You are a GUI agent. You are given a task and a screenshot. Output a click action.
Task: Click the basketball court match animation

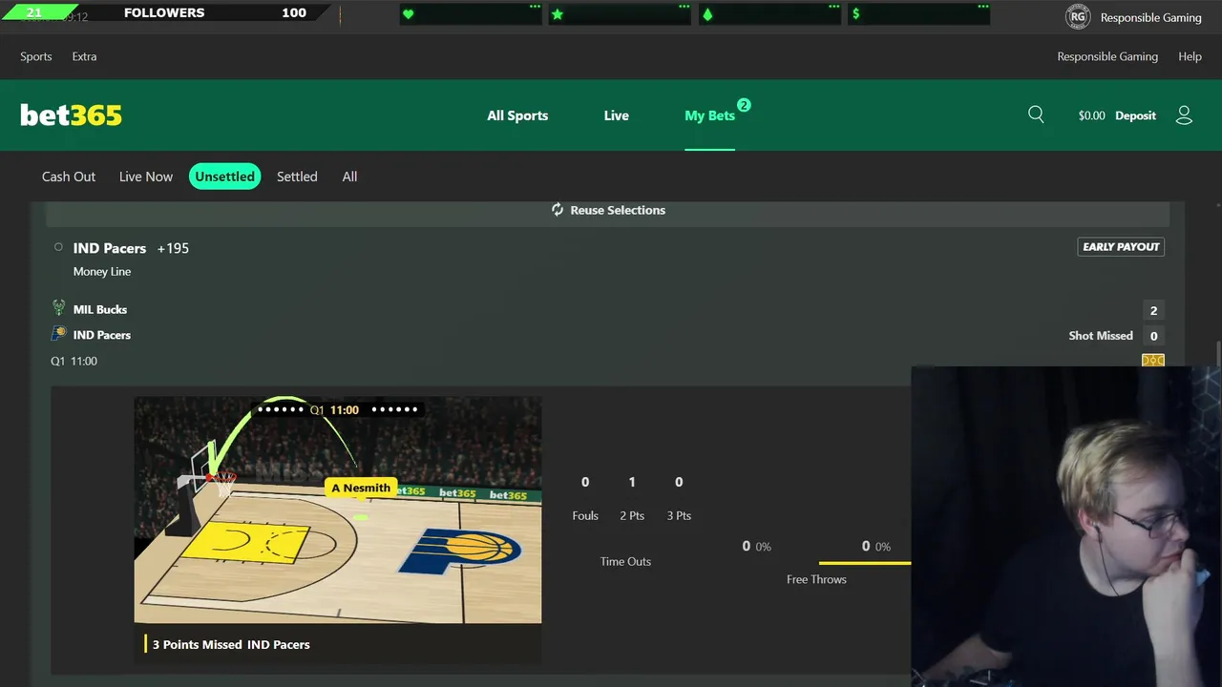click(338, 510)
